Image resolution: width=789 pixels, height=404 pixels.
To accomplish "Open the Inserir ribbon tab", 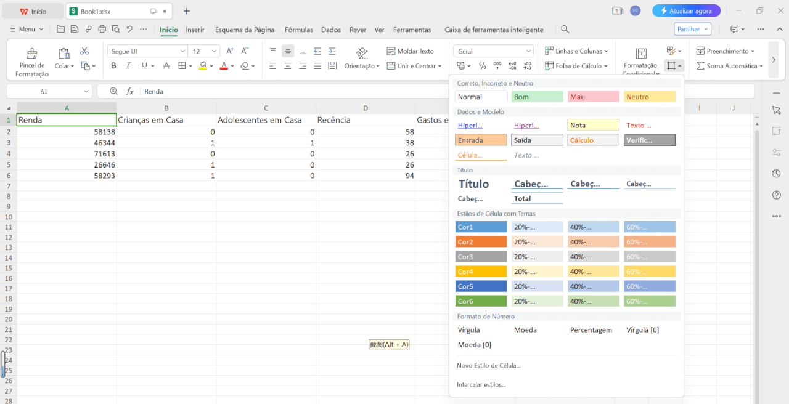I will pos(195,30).
